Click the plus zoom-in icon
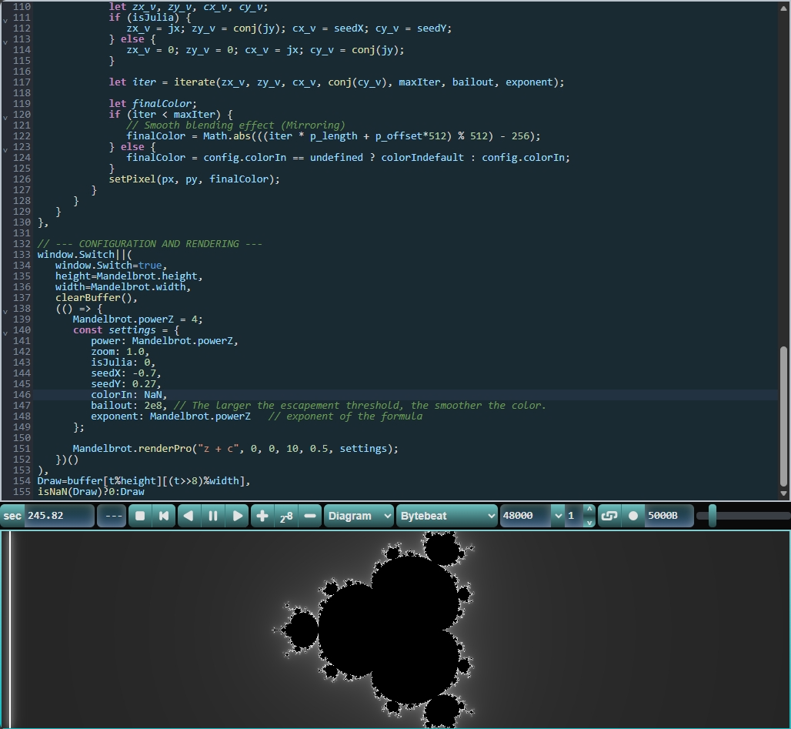This screenshot has height=729, width=791. click(262, 516)
